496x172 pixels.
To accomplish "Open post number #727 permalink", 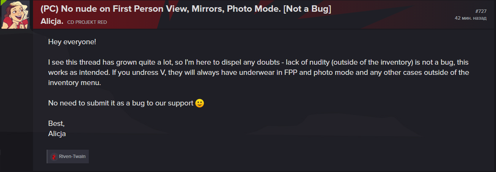I will coord(481,11).
